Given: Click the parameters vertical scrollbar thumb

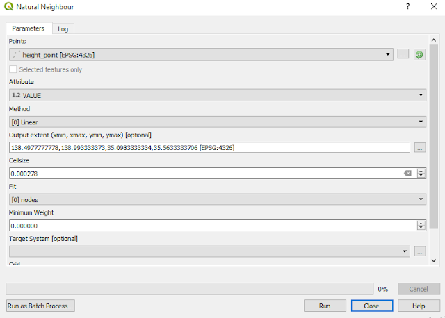Looking at the screenshot, I should [x=433, y=137].
